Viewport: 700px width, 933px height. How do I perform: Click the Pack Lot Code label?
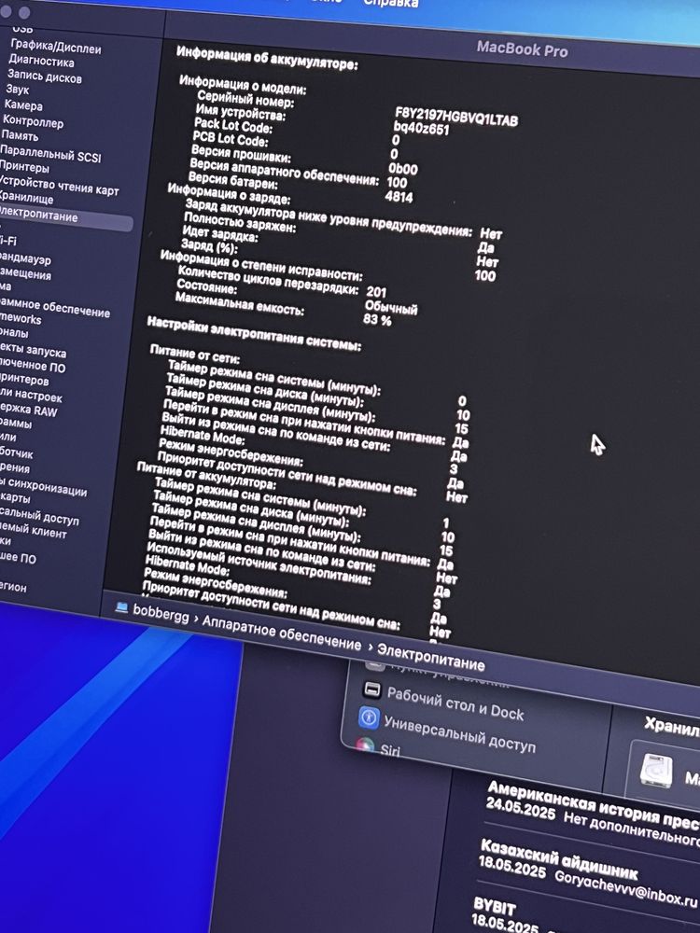point(233,124)
